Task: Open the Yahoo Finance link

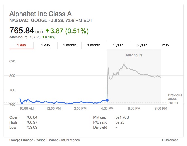Action: pyautogui.click(x=47, y=140)
